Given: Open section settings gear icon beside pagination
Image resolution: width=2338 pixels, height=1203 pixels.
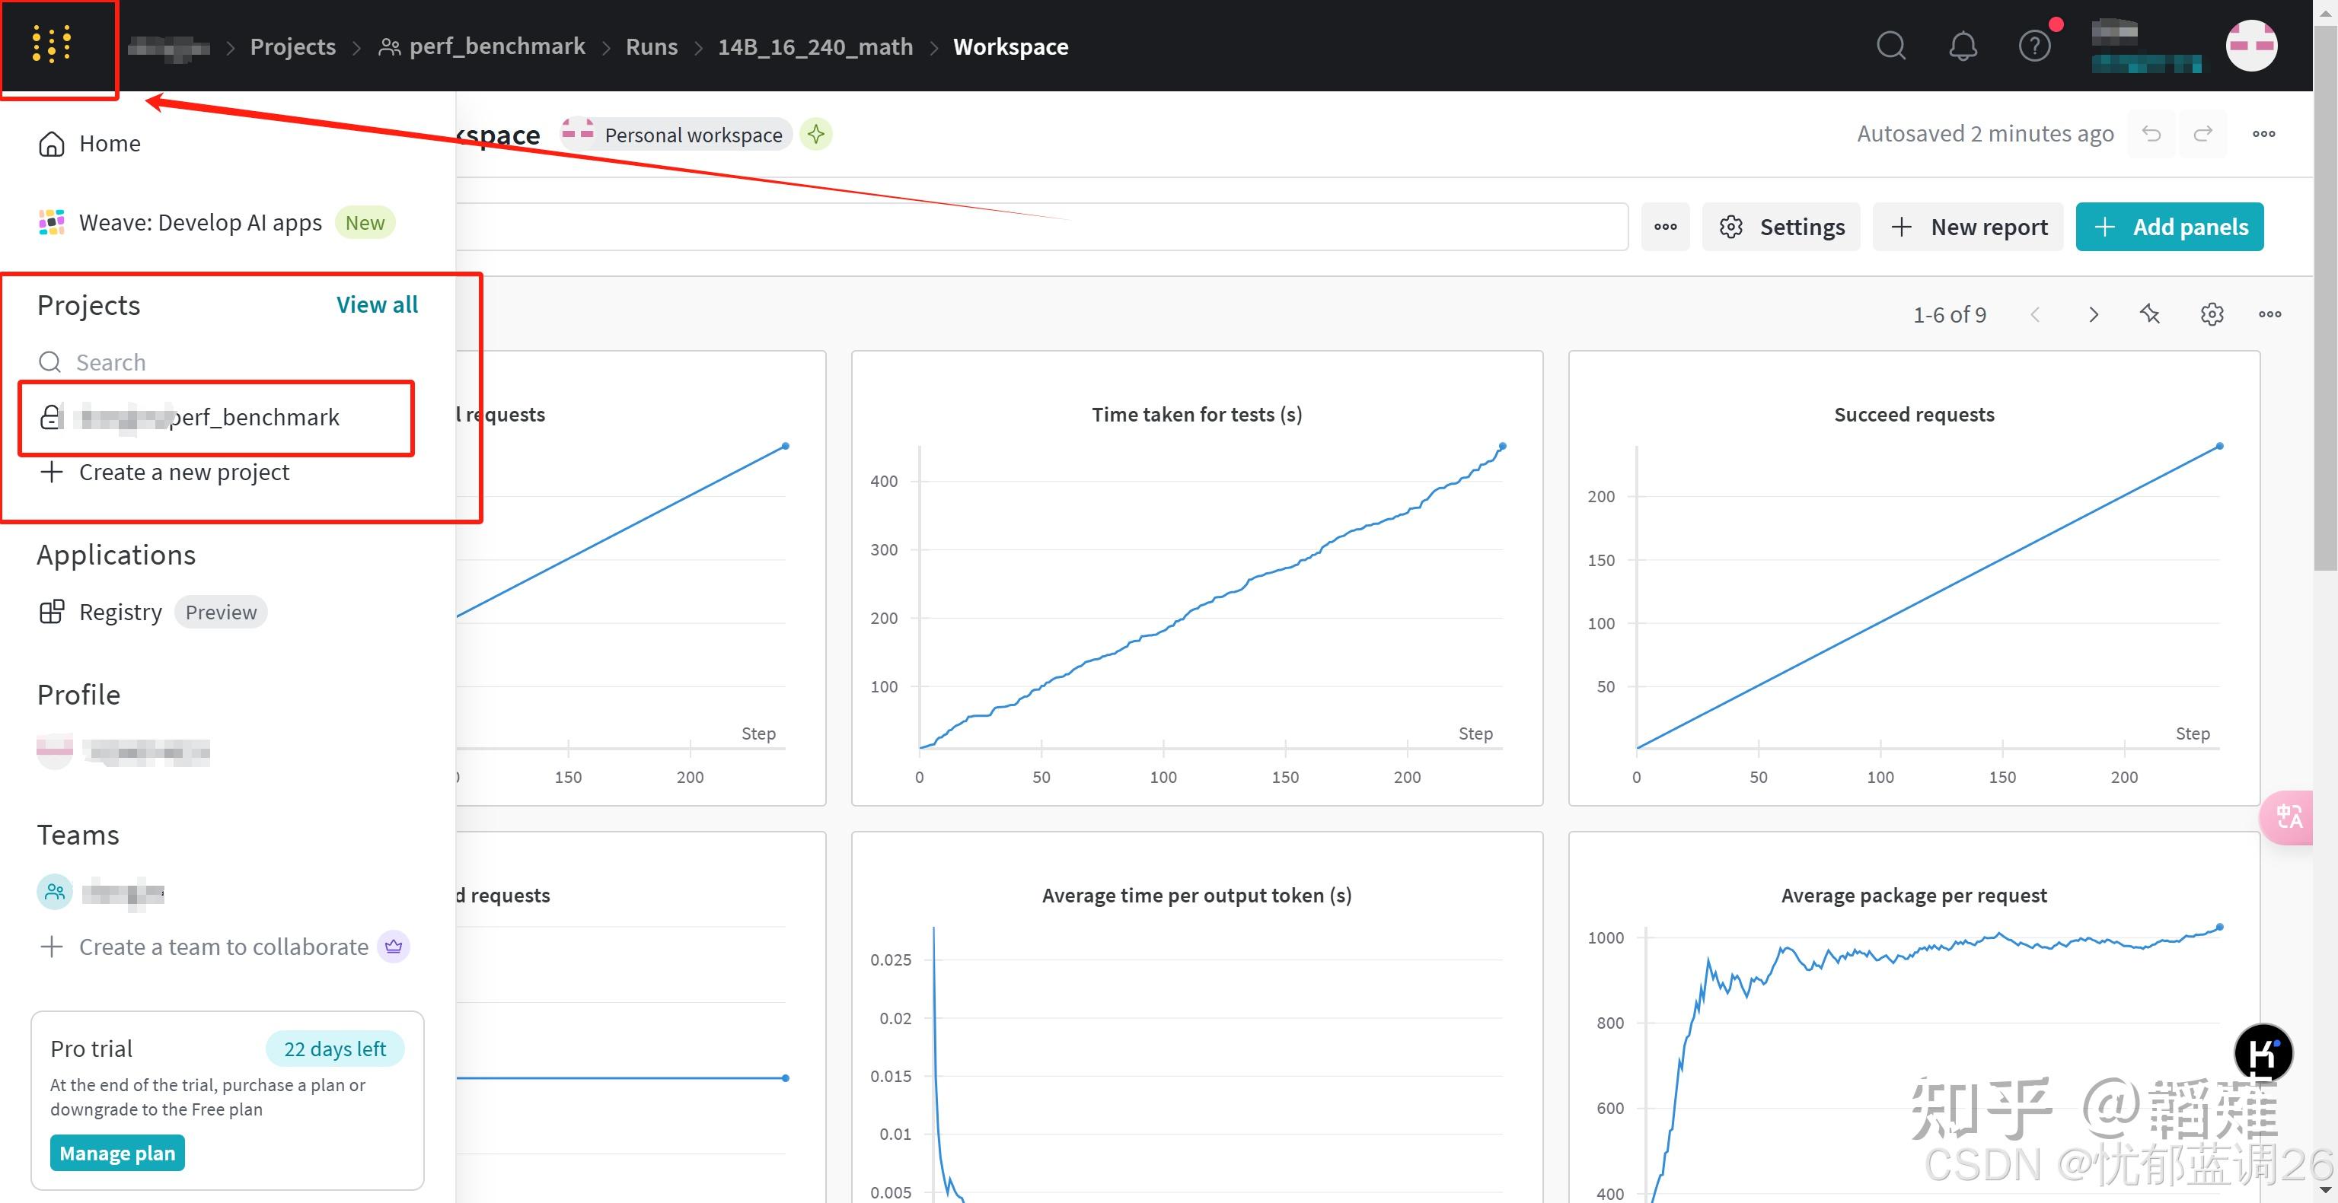Looking at the screenshot, I should point(2212,315).
